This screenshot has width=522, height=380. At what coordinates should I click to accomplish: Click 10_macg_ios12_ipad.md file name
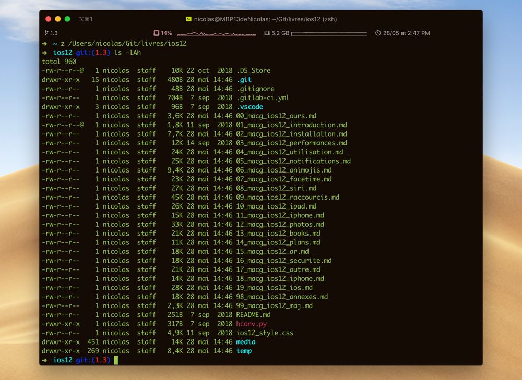point(276,206)
